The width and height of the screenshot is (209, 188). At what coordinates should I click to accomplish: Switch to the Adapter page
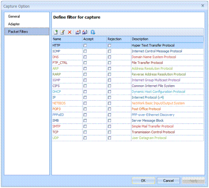tap(14, 24)
